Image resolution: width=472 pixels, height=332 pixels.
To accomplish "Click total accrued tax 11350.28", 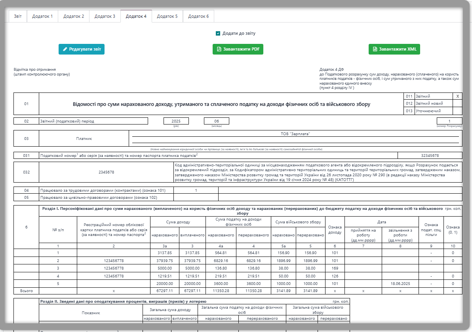I will 221,291.
